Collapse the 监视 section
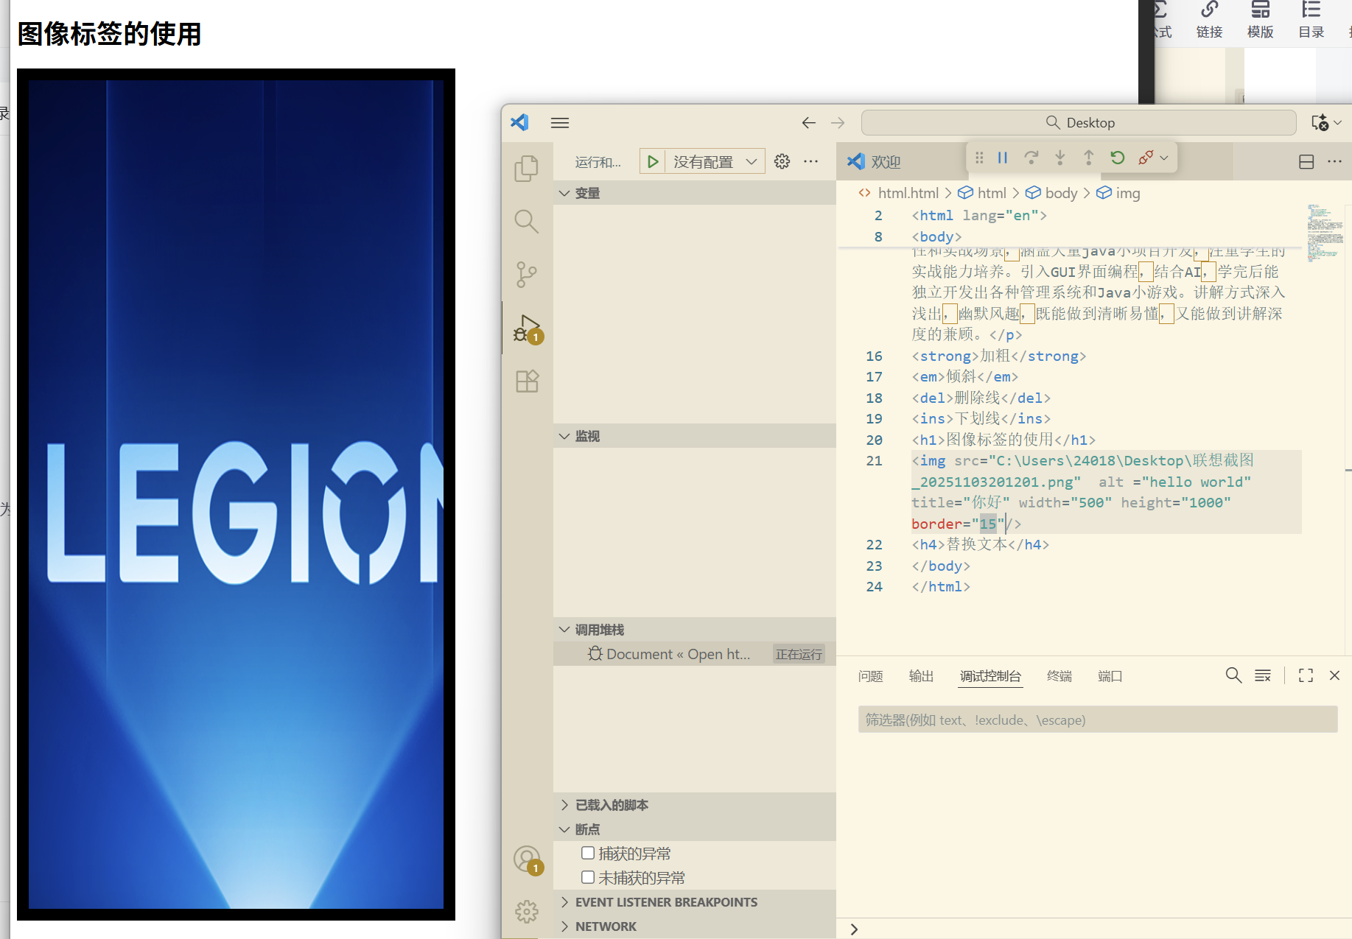 pos(695,436)
